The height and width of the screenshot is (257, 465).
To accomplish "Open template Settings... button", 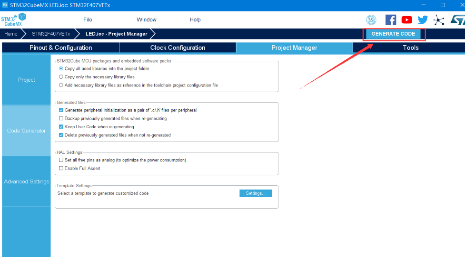I will click(256, 193).
